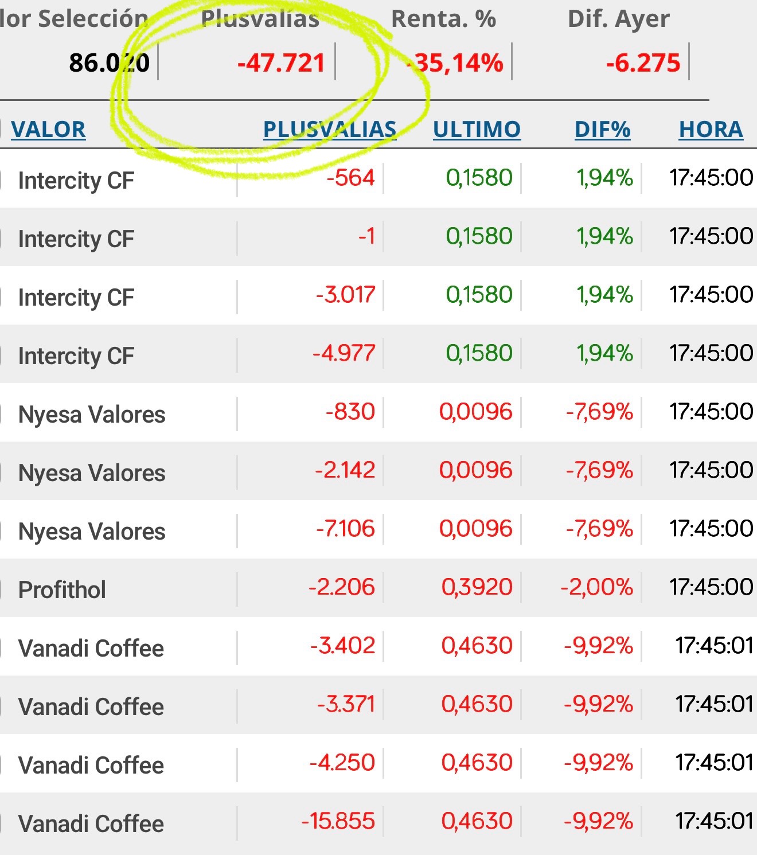Open Nyesa Valores row with plusvalía -2.142
The width and height of the screenshot is (757, 855).
378,471
